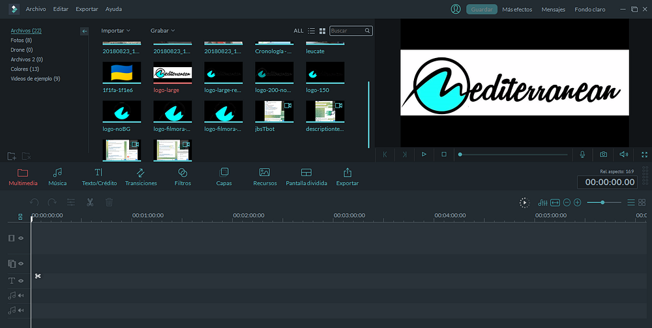The image size is (652, 328).
Task: Split clip with the scissors tool
Action: click(90, 202)
